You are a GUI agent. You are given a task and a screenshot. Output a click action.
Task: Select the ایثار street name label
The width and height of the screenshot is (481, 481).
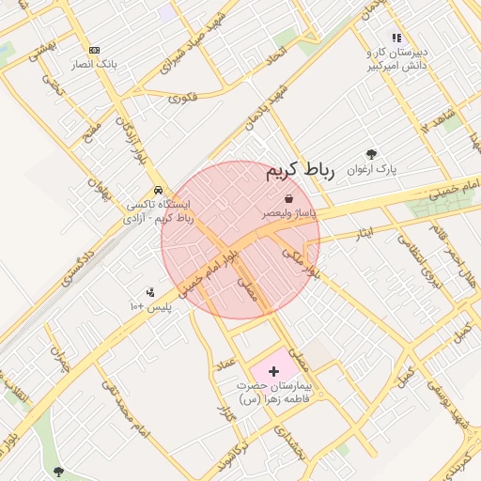tap(365, 233)
